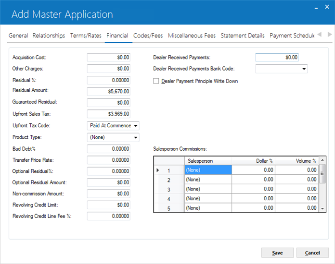Save the master application
This screenshot has width=335, height=264.
(x=278, y=252)
